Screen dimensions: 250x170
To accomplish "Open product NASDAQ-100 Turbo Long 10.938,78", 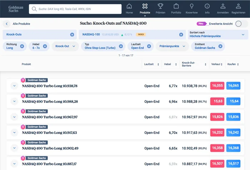I will (50, 86).
